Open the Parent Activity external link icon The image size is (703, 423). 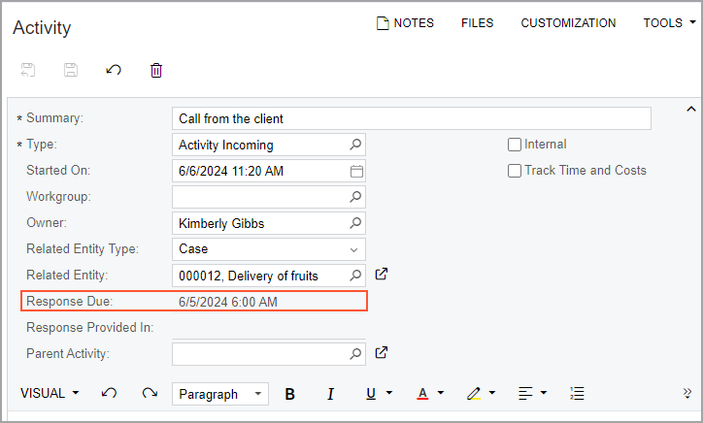pyautogui.click(x=382, y=352)
